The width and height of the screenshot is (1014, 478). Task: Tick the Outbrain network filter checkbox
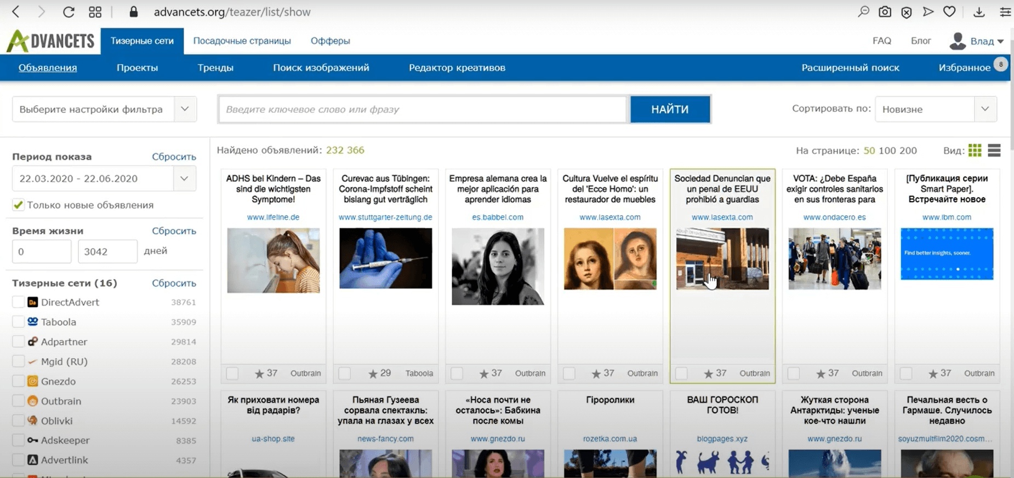pos(18,401)
